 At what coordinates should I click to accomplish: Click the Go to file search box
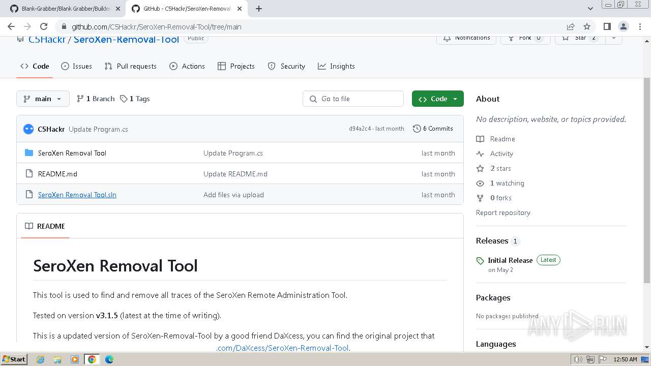pyautogui.click(x=353, y=99)
